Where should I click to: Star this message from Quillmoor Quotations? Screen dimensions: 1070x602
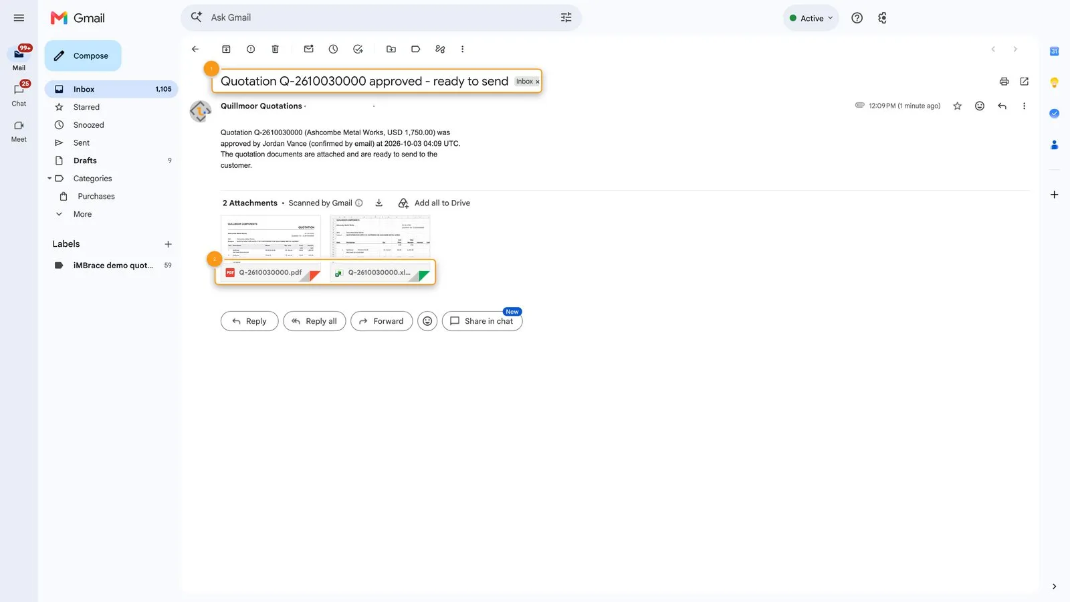pyautogui.click(x=957, y=106)
